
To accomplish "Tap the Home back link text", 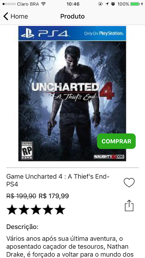I will point(19,16).
